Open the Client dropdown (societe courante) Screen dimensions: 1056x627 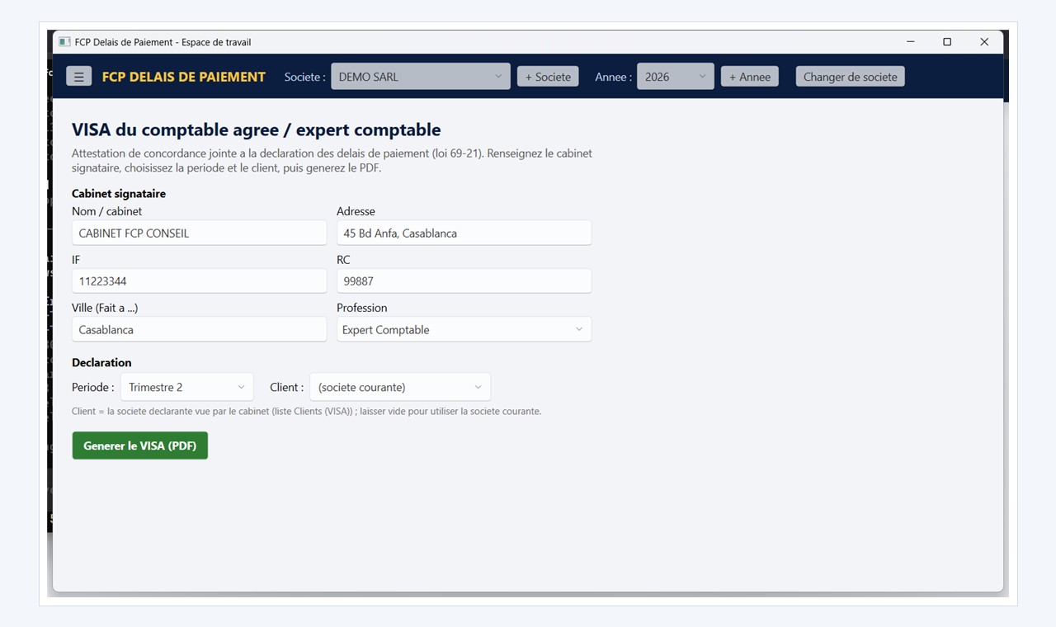pyautogui.click(x=400, y=387)
